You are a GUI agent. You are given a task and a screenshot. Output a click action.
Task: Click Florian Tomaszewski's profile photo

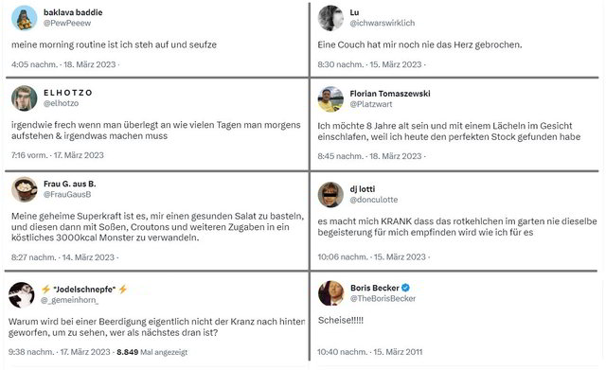[330, 99]
